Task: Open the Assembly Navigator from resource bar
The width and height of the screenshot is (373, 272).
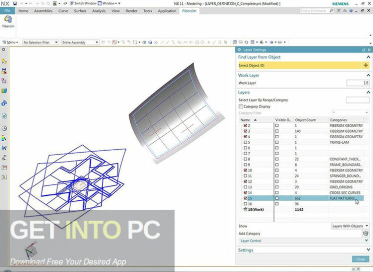Action: click(x=4, y=61)
